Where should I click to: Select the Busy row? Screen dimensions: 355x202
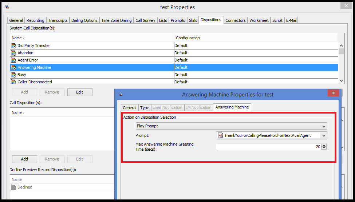[174, 75]
